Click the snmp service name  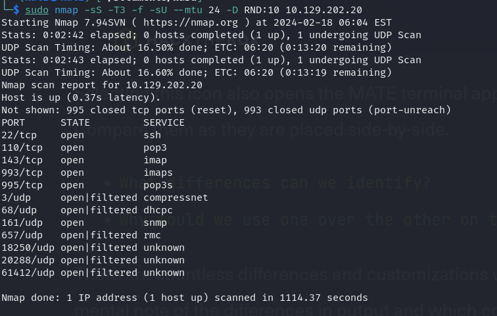[155, 223]
